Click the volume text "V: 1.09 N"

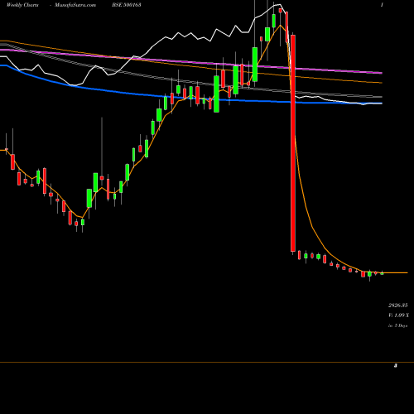coord(398,315)
